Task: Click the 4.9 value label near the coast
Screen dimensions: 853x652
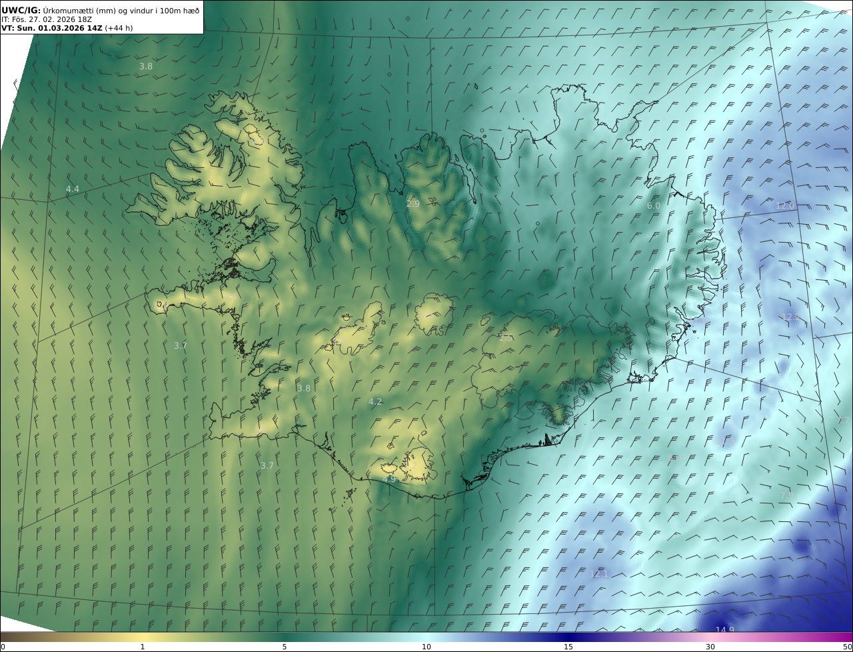Action: pos(389,479)
